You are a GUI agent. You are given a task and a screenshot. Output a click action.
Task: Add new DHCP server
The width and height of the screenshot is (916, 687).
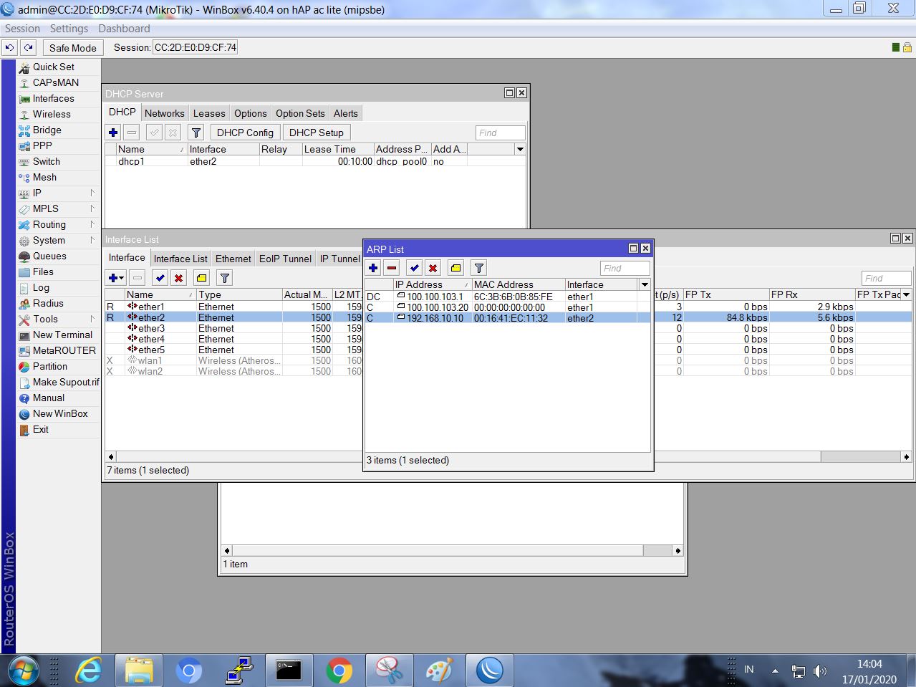113,133
